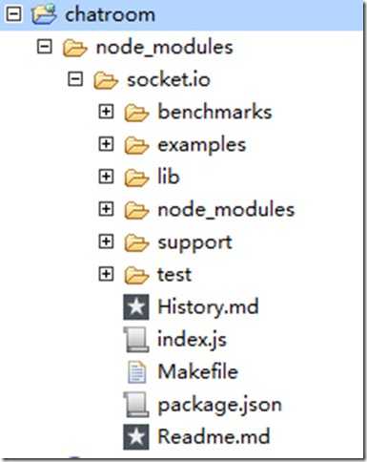Screen dimensions: 367x462
Task: Click the script icon beside package.json
Action: 136,405
